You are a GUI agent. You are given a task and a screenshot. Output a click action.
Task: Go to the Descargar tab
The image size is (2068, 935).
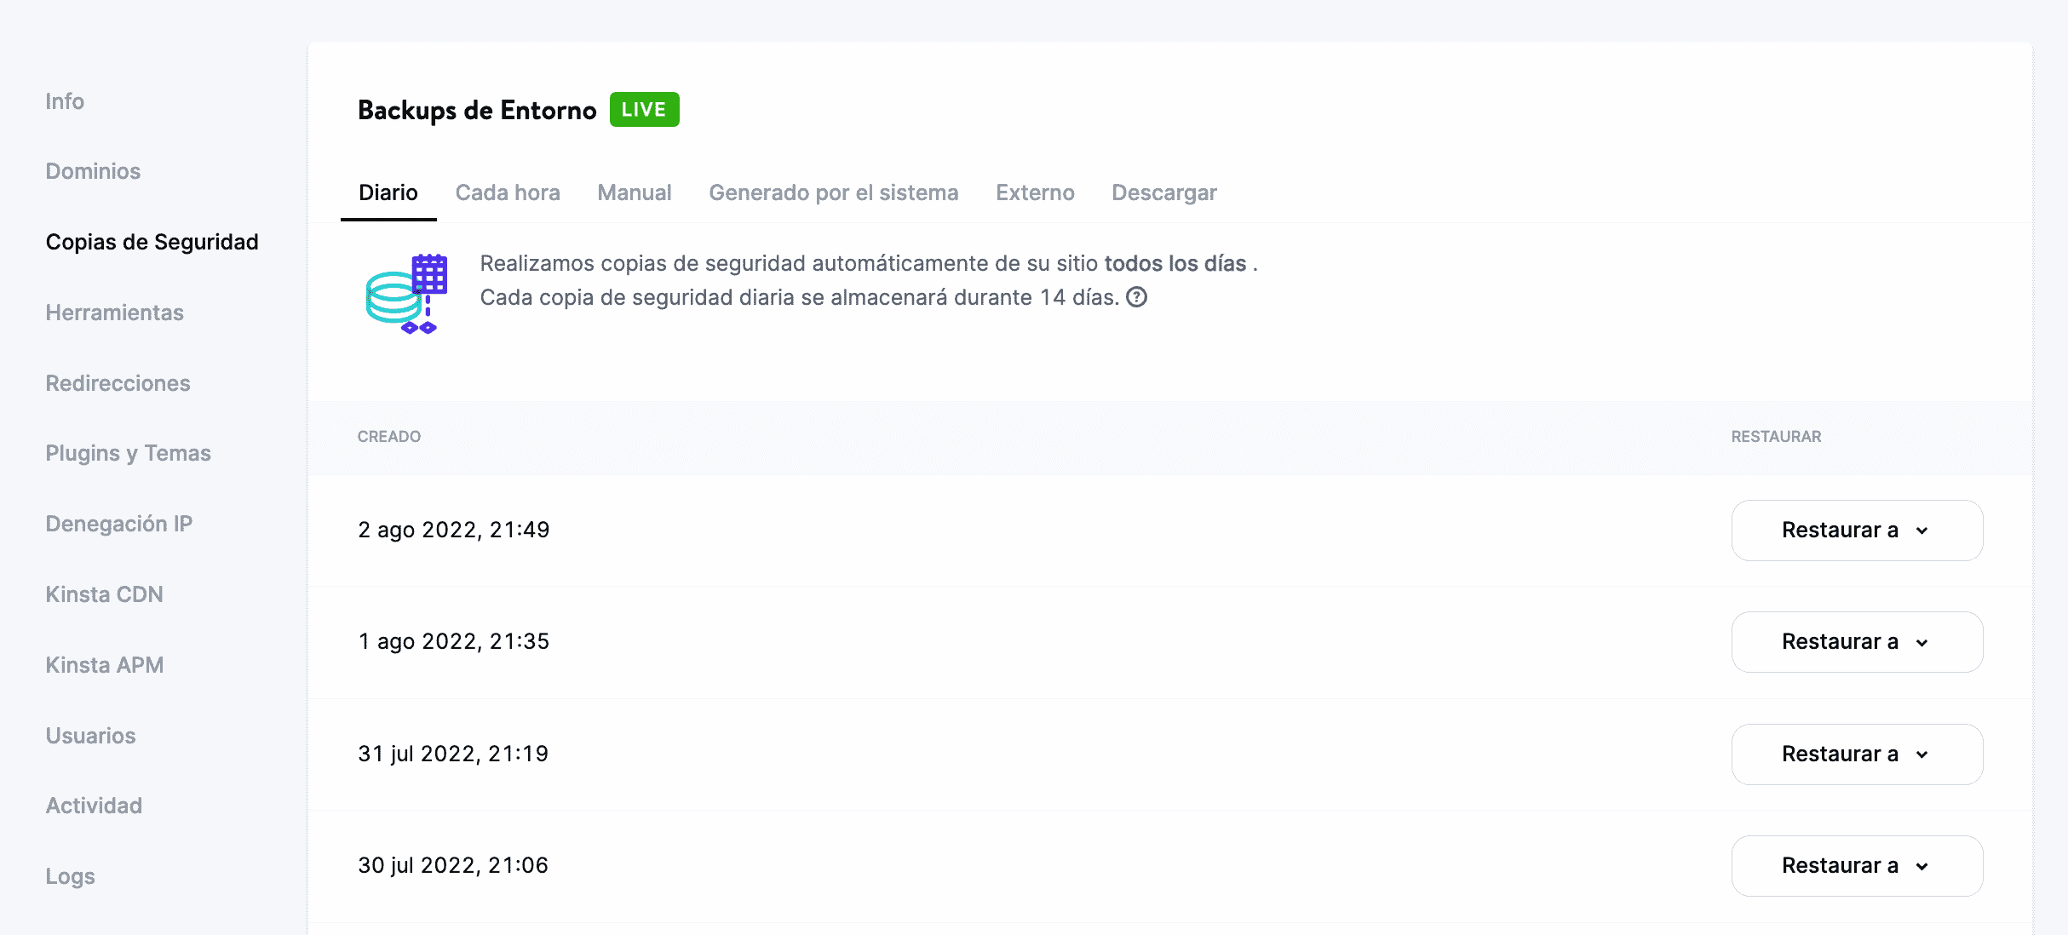(x=1163, y=192)
